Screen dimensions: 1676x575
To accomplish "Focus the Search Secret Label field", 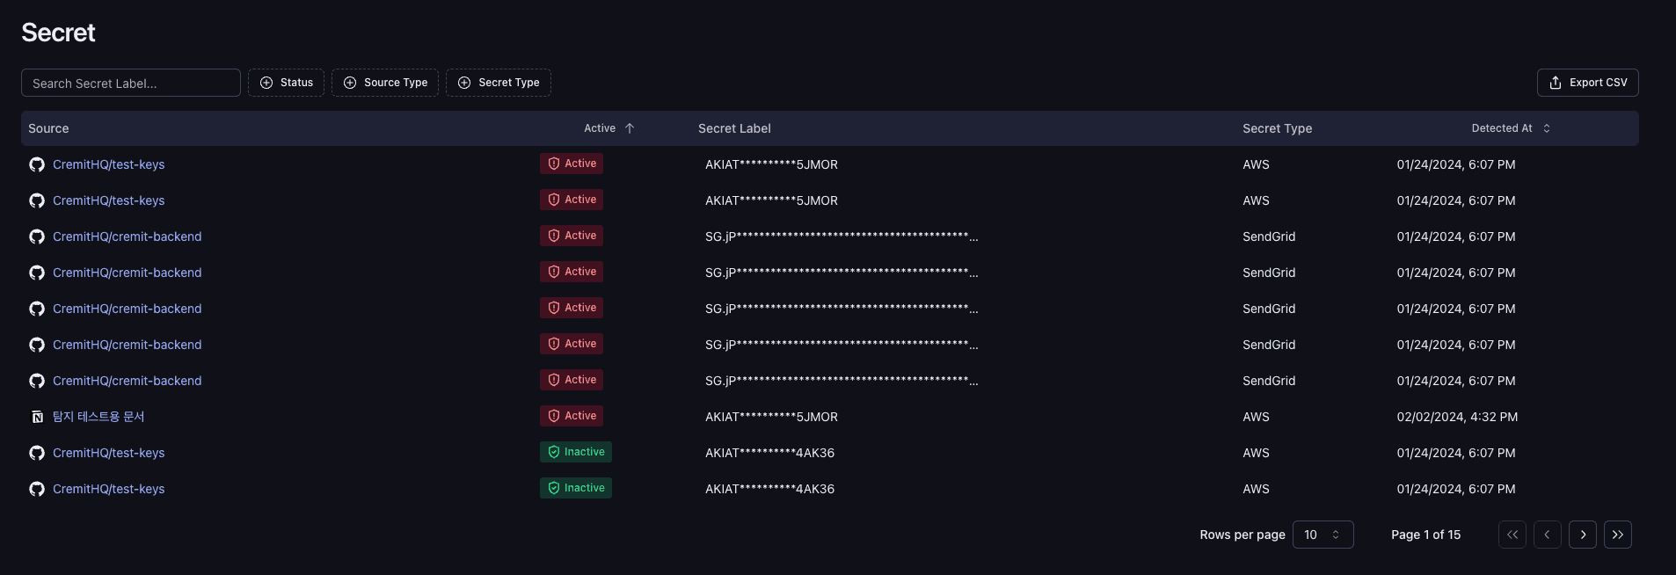I will [130, 84].
